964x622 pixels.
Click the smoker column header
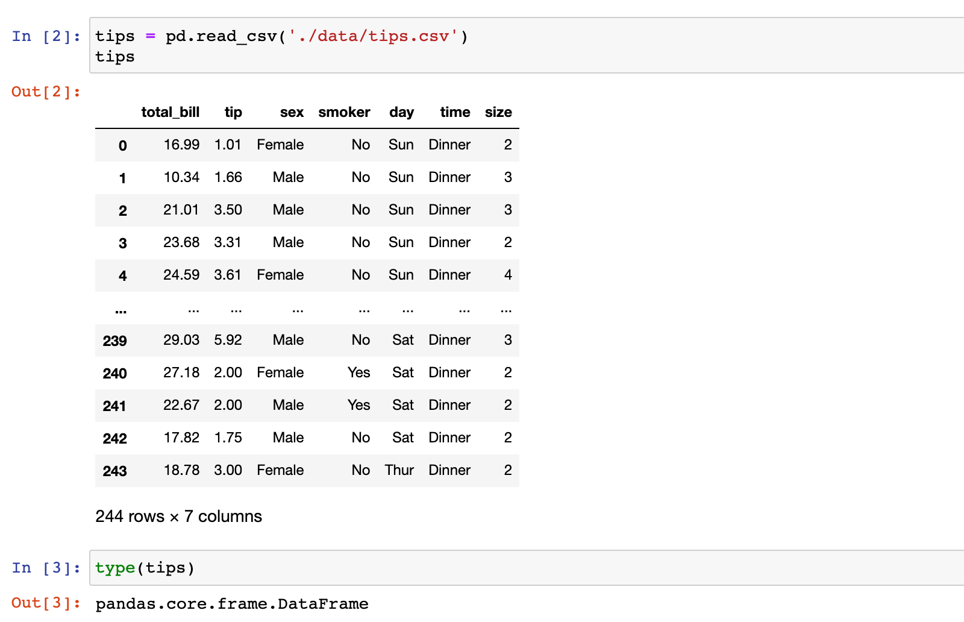(x=344, y=112)
